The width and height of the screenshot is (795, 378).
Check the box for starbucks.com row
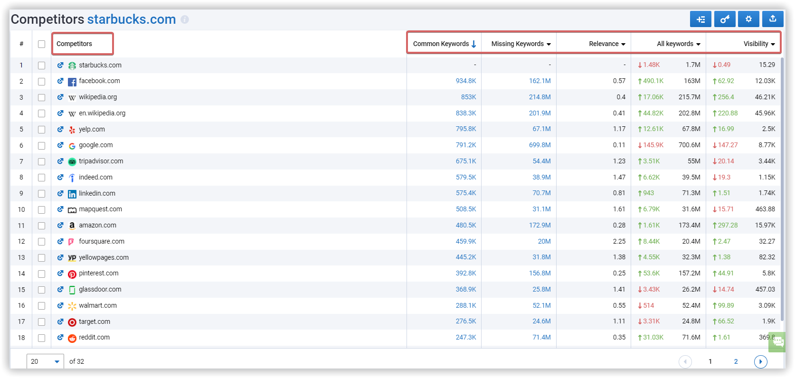tap(41, 66)
